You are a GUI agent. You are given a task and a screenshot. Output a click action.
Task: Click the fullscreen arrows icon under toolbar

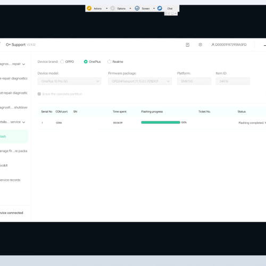169,13
